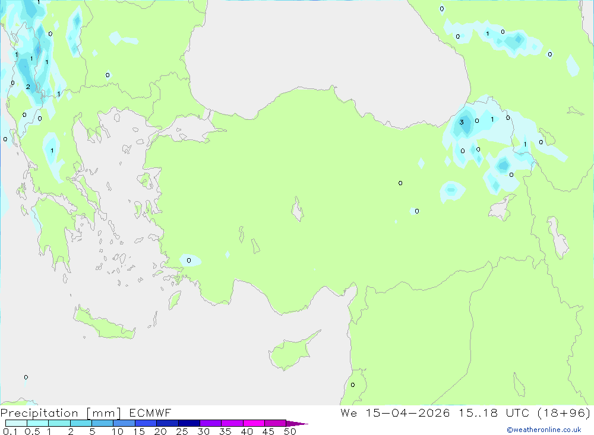Screen dimensions: 594x435
Task: Click the '15..18 UTC' time range text
Action: pos(494,413)
